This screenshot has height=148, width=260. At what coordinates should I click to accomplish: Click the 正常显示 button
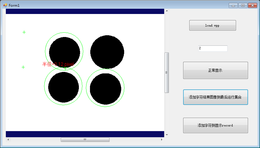tap(215, 70)
